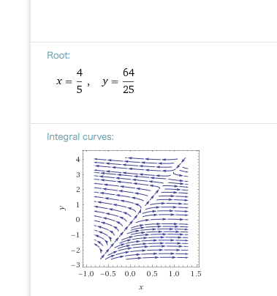This screenshot has width=277, height=296.
Task: Click the 4 tick label on y axis
Action: pos(78,160)
